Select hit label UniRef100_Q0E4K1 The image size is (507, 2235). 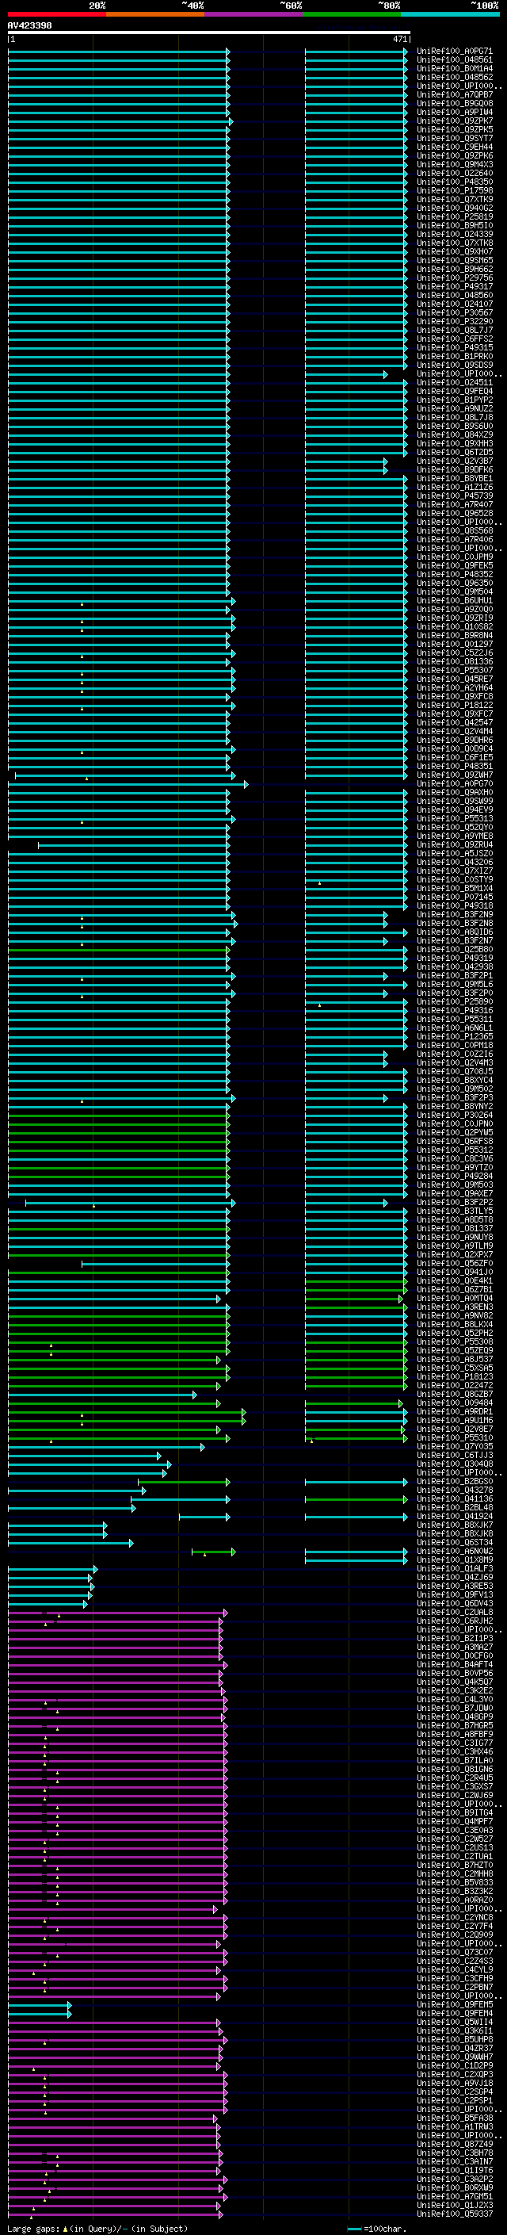coord(455,1280)
